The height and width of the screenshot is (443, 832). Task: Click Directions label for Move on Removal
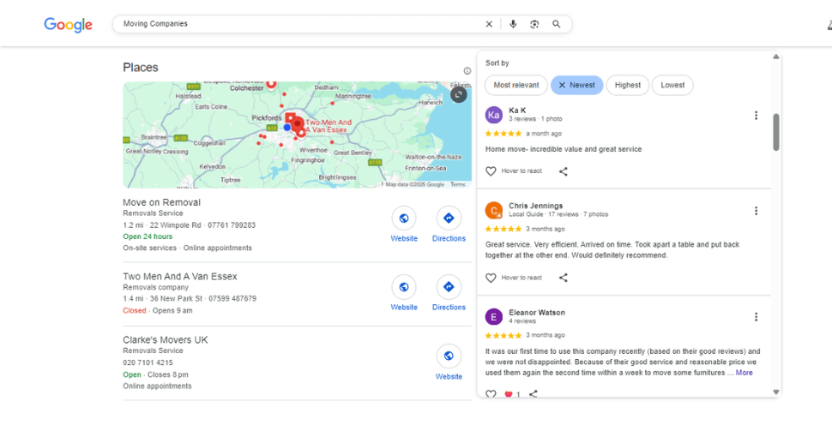coord(449,238)
